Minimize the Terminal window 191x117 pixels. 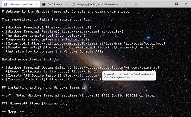coord(167,4)
